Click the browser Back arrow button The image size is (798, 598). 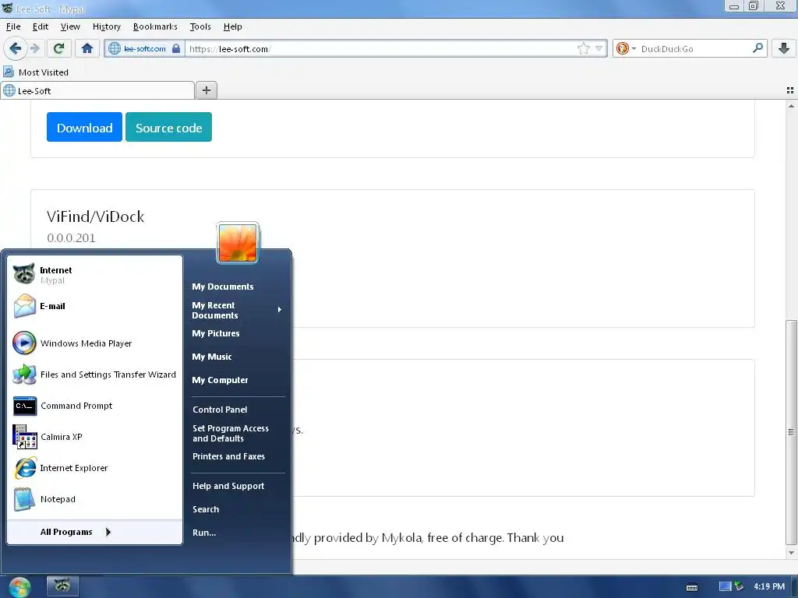(16, 48)
